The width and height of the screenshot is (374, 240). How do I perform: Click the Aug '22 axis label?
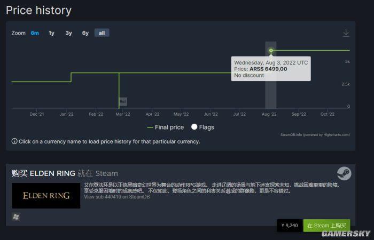tap(269, 114)
